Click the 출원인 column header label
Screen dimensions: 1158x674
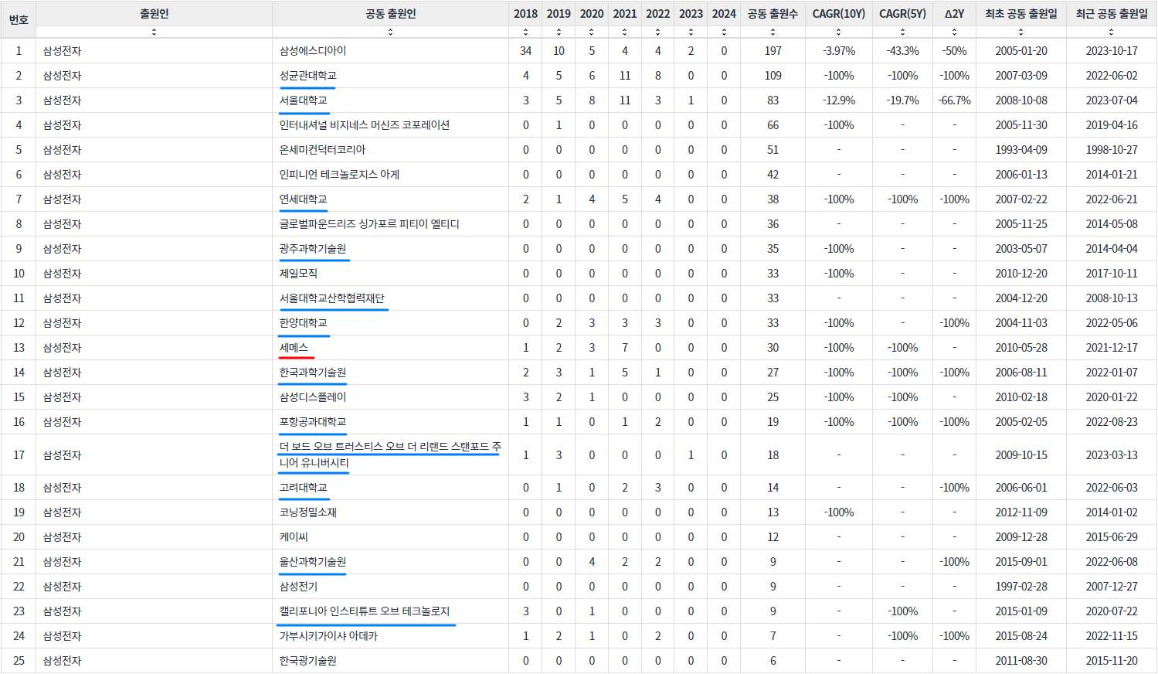point(154,14)
